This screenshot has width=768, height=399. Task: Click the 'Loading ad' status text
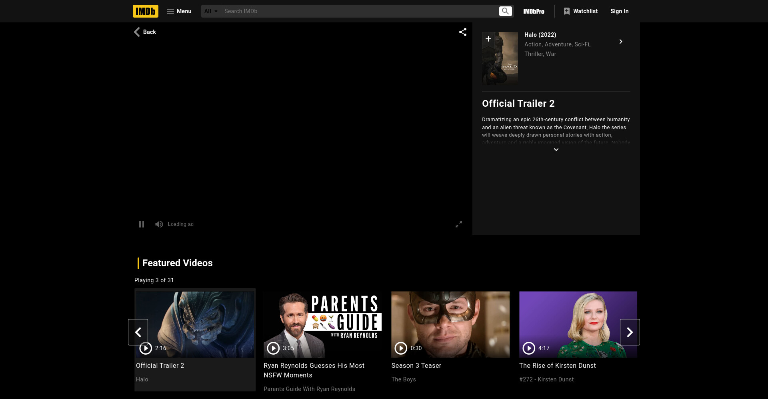tap(181, 224)
